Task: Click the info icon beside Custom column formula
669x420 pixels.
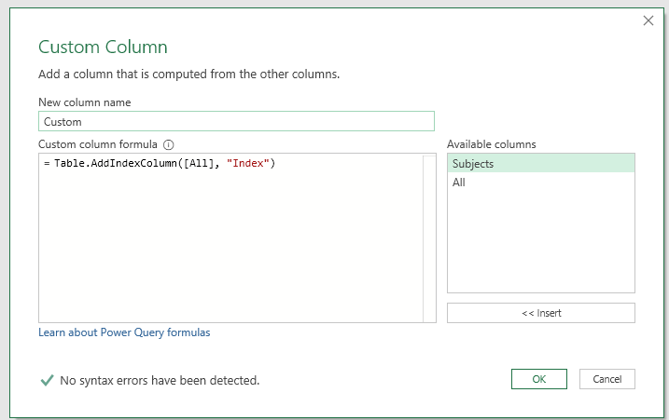Action: (169, 145)
